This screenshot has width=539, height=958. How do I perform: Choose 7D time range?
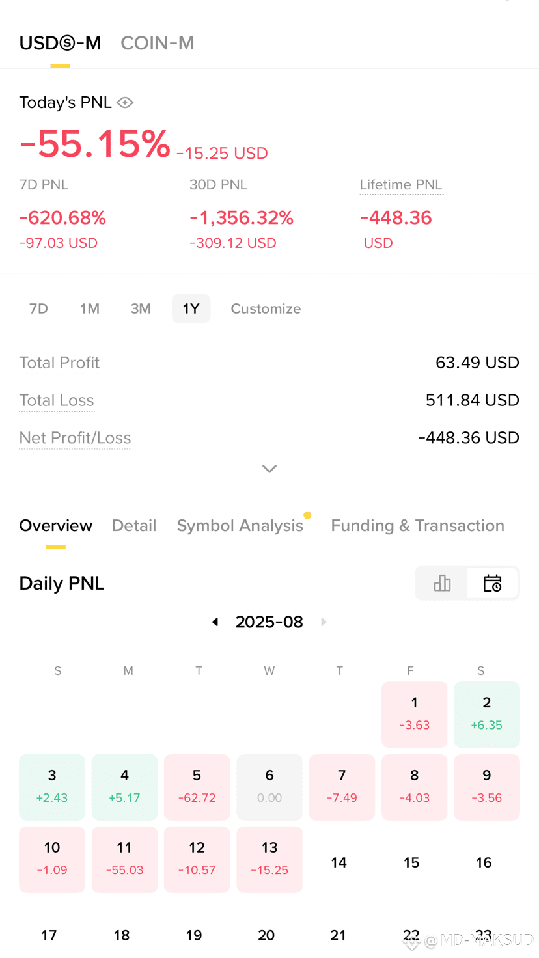pyautogui.click(x=39, y=308)
